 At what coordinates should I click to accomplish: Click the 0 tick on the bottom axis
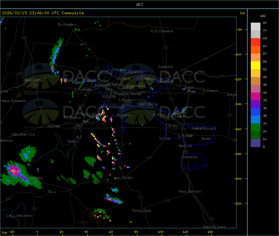click(37, 232)
